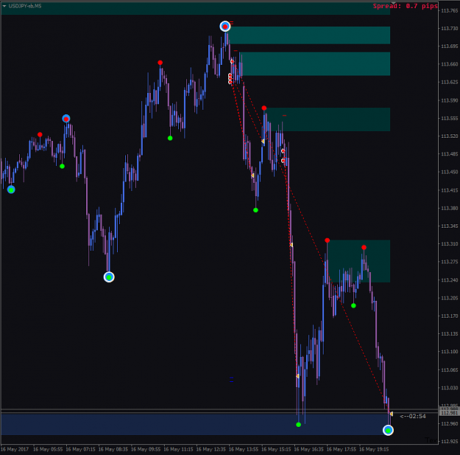Click the 16 May 19:15 time label
The height and width of the screenshot is (455, 460).
coord(374,449)
